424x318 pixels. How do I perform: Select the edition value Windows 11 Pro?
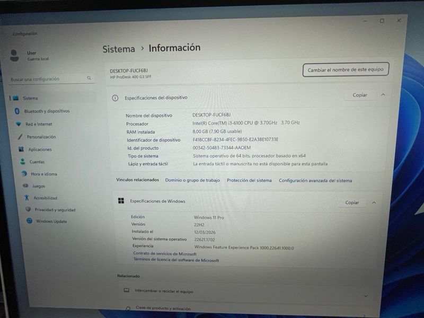click(x=209, y=217)
